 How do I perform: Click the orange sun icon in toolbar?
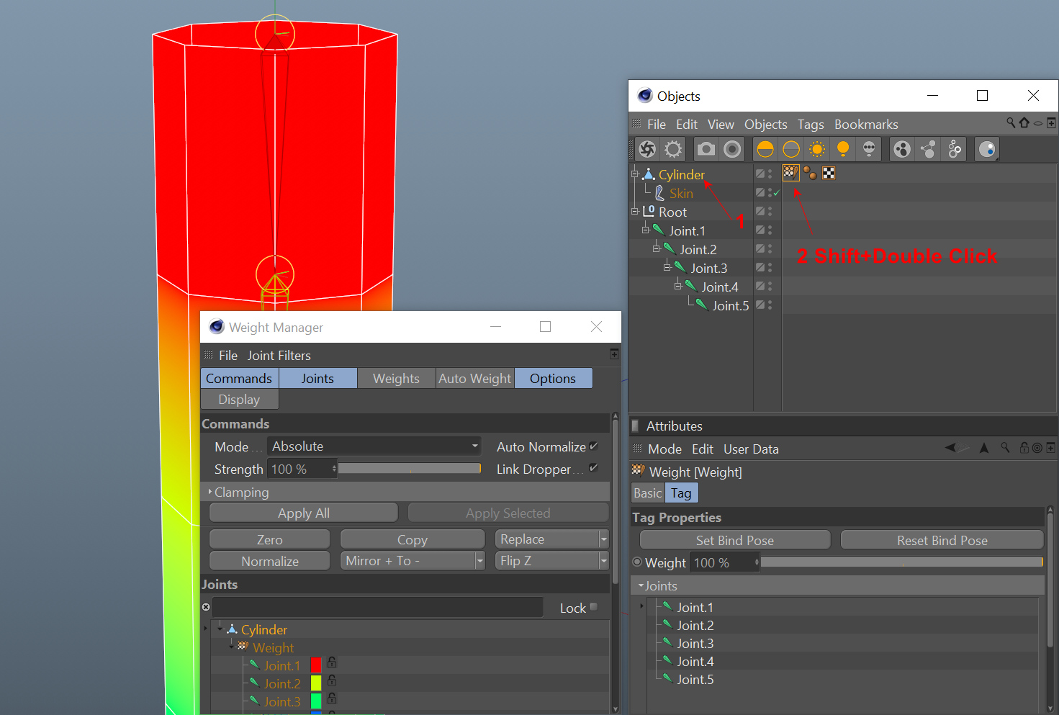tap(817, 149)
